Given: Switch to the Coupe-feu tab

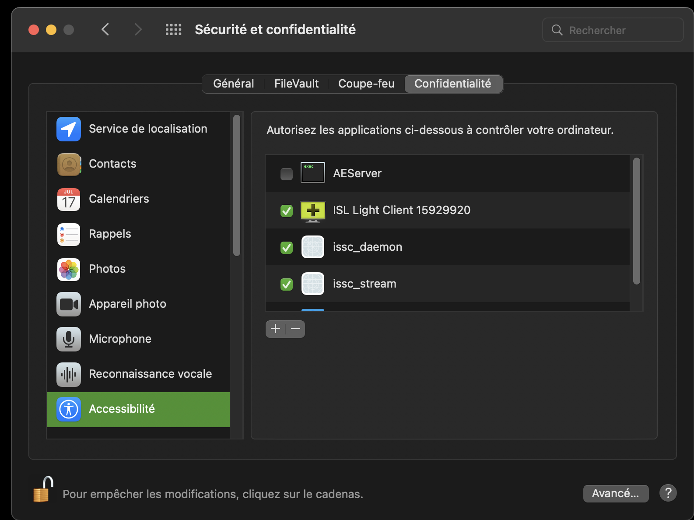Looking at the screenshot, I should [x=366, y=84].
